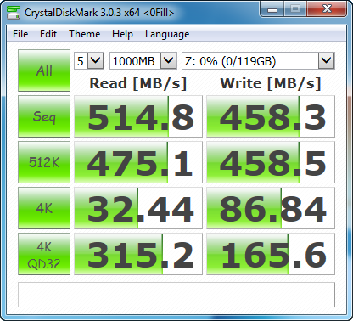Click the empty comment field at bottom
Viewport: 353px width, 321px height.
click(176, 295)
